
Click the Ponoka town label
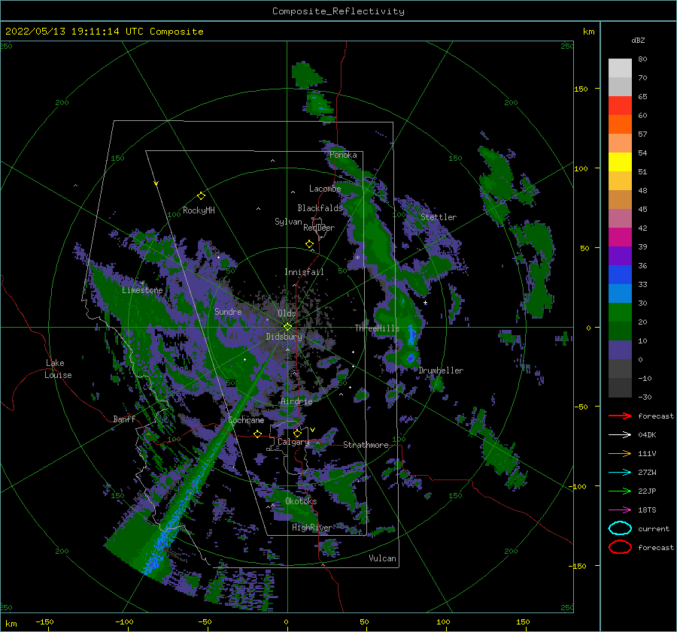pyautogui.click(x=343, y=155)
